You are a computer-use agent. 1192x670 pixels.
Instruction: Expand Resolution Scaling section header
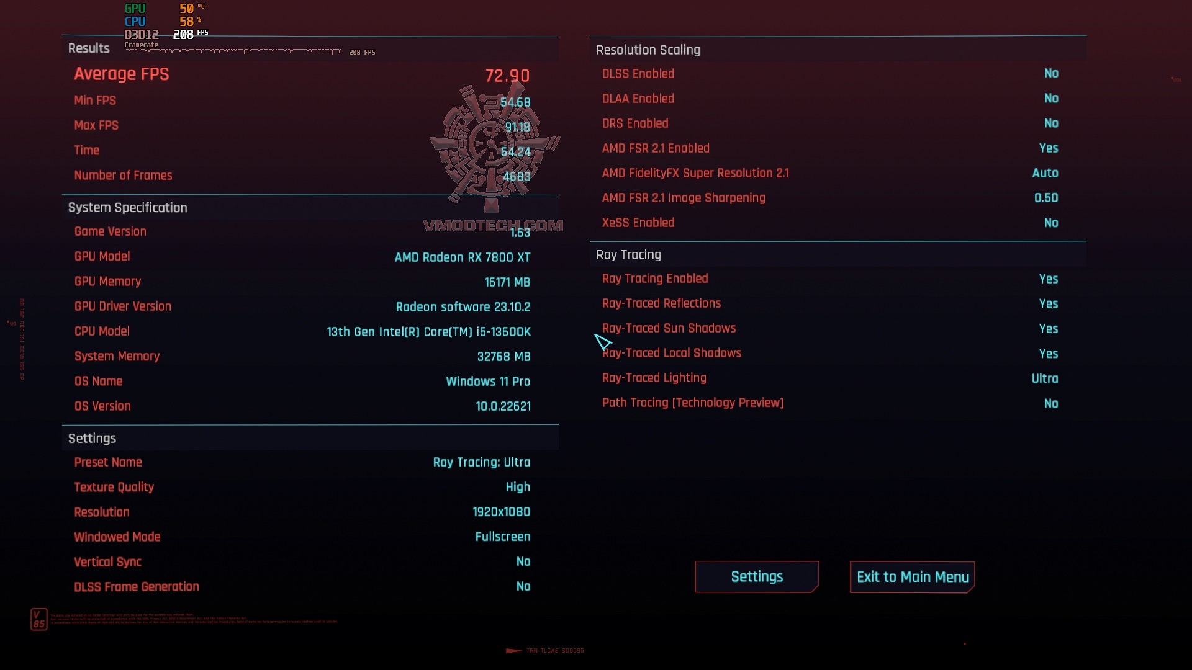[648, 49]
